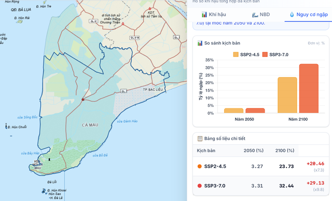
Task: Click the 2050 (%) column header
Action: 254,150
